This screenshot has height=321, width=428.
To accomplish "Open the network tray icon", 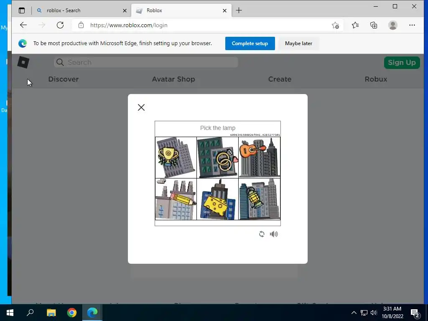I will click(x=364, y=313).
